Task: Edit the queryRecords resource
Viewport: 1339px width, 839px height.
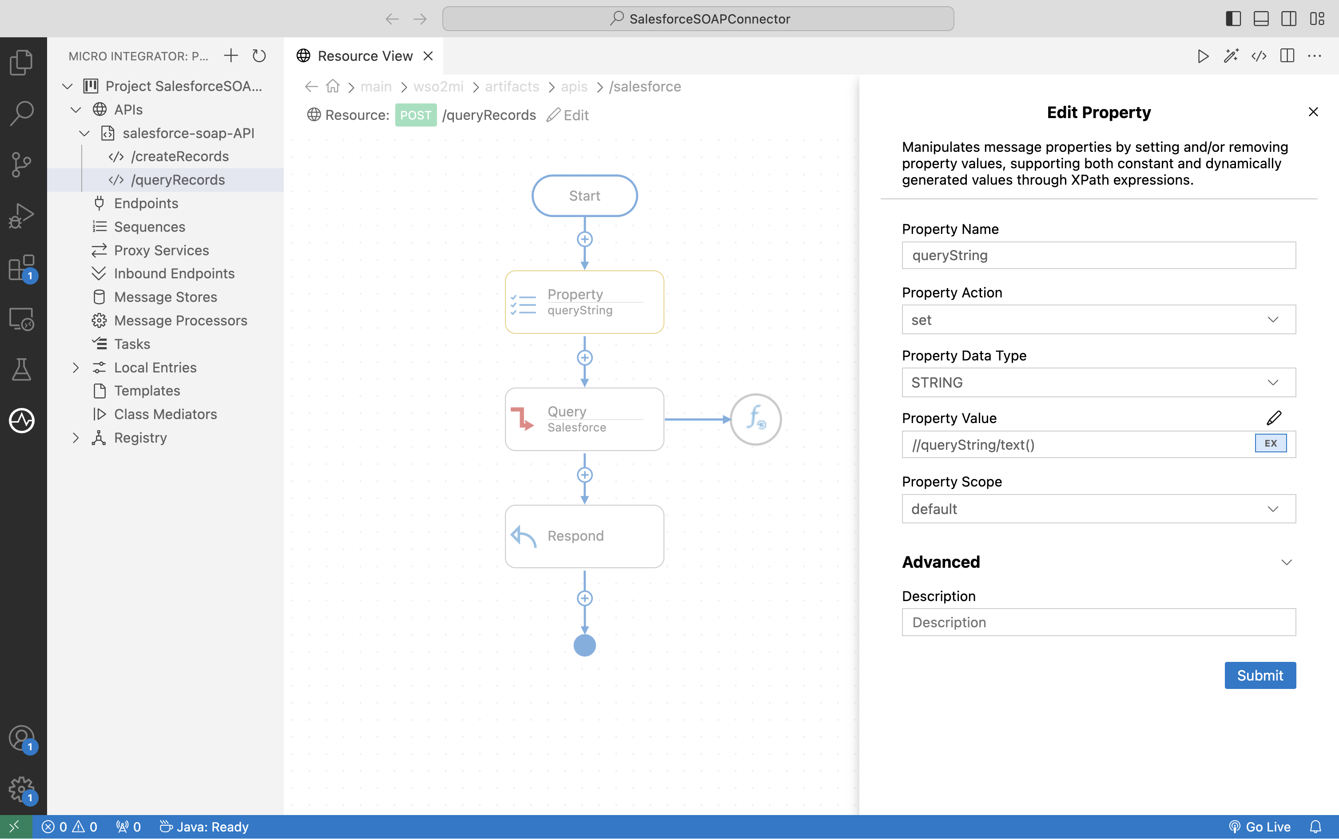Action: tap(568, 115)
